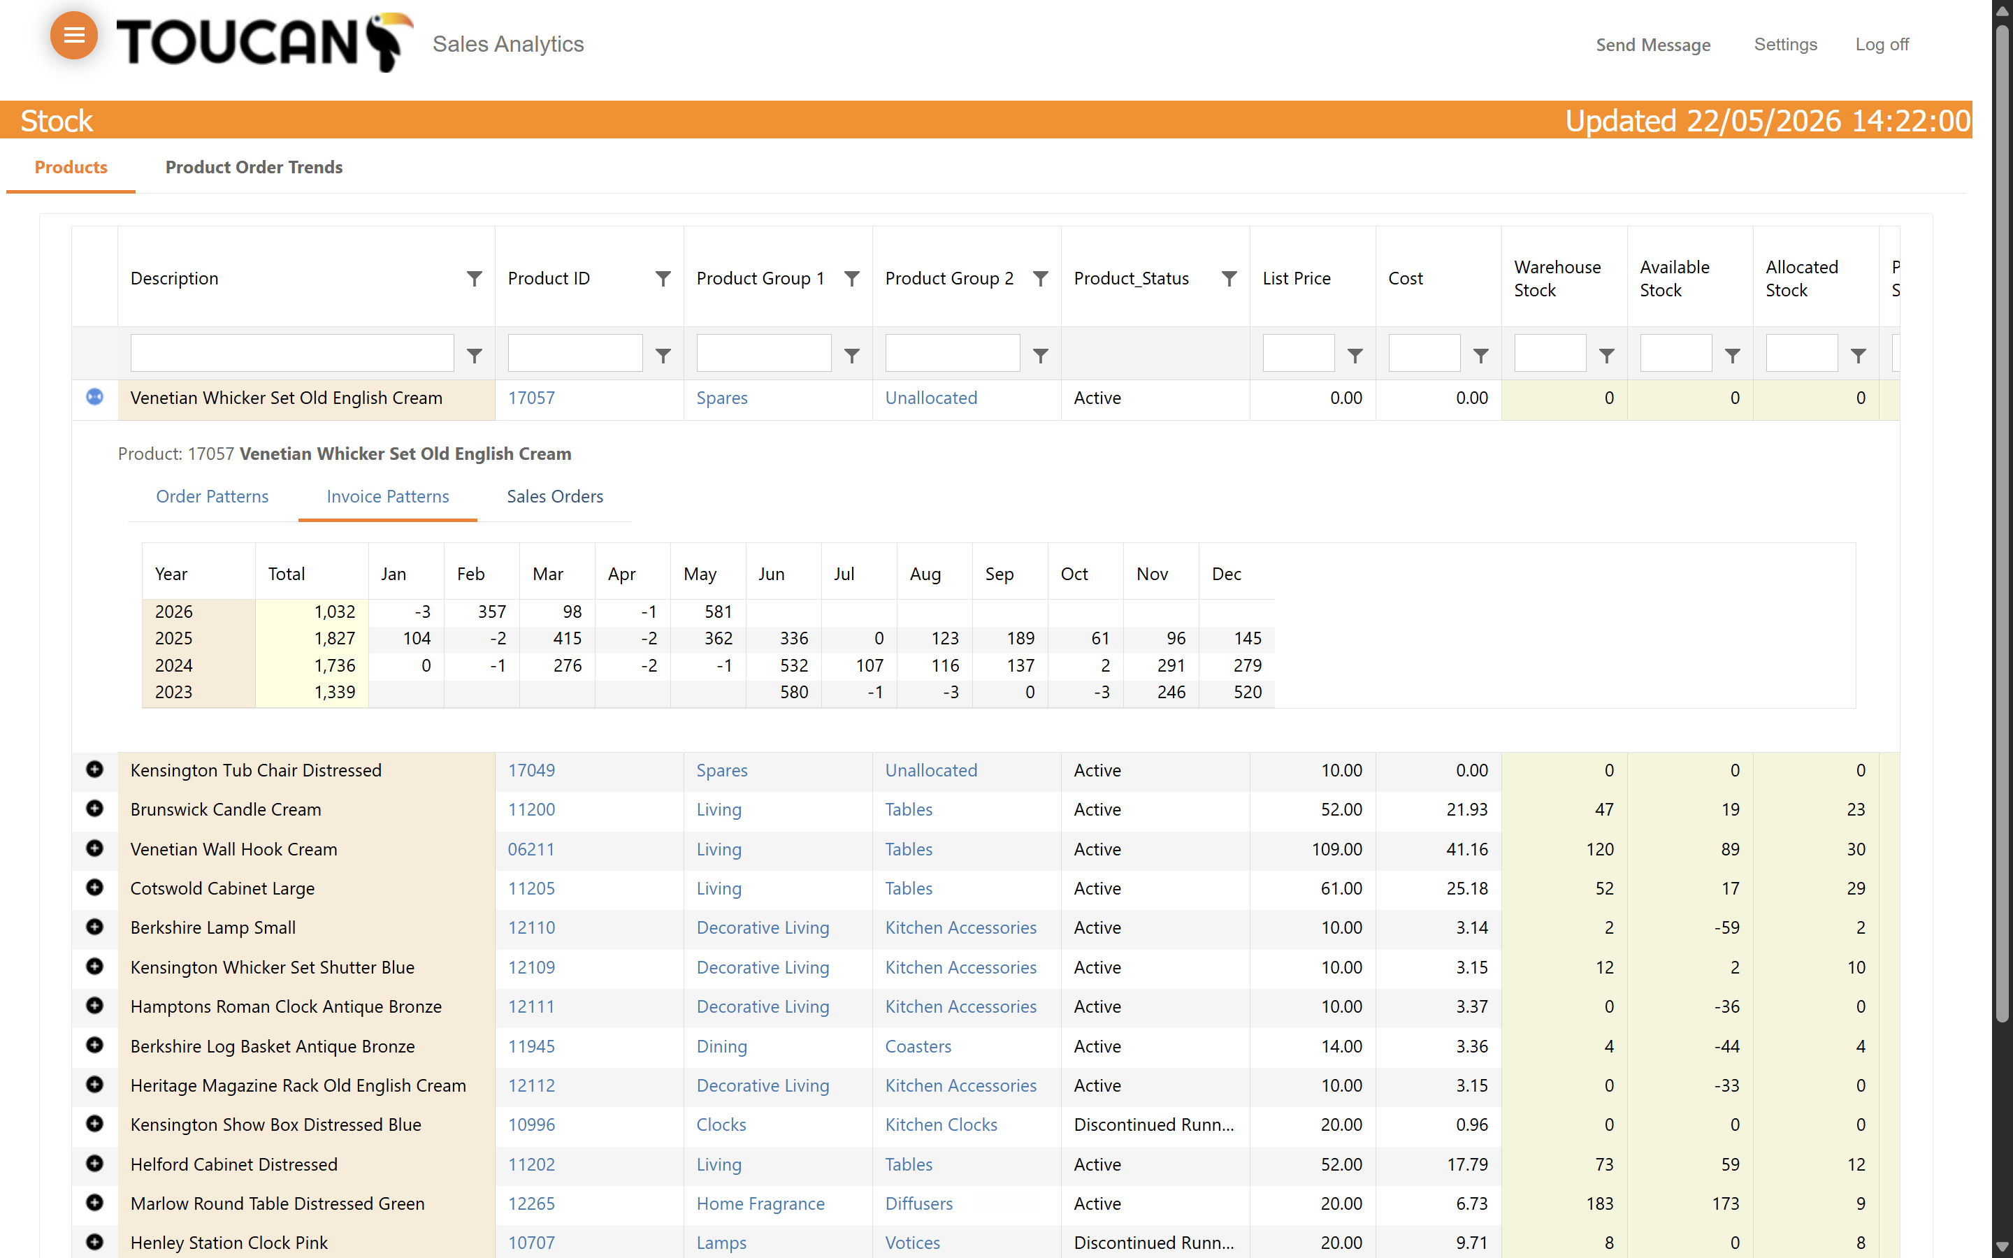Sort by the Available Stock column header
Viewport: 2013px width, 1258px height.
(x=1675, y=279)
